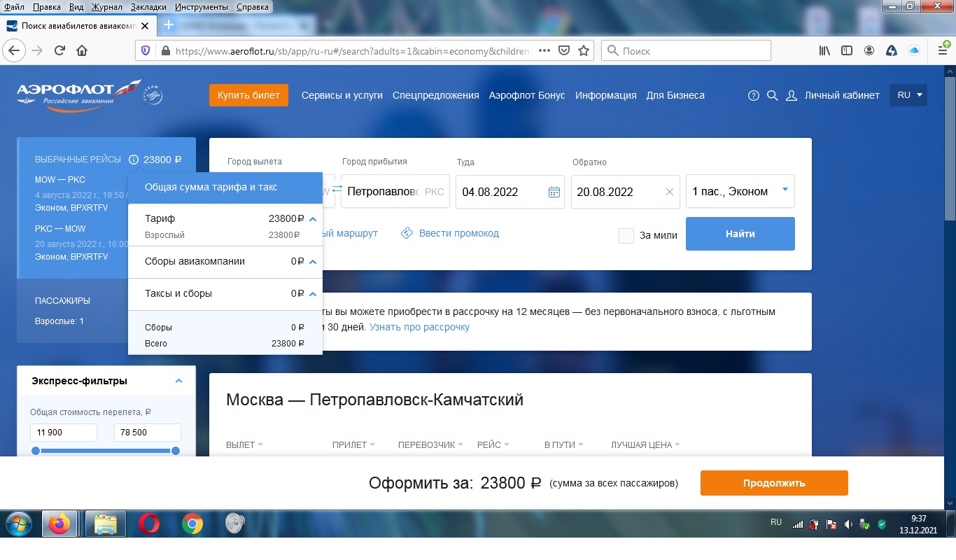Collapse the «Тариф» fare section
The image size is (956, 560).
point(313,219)
